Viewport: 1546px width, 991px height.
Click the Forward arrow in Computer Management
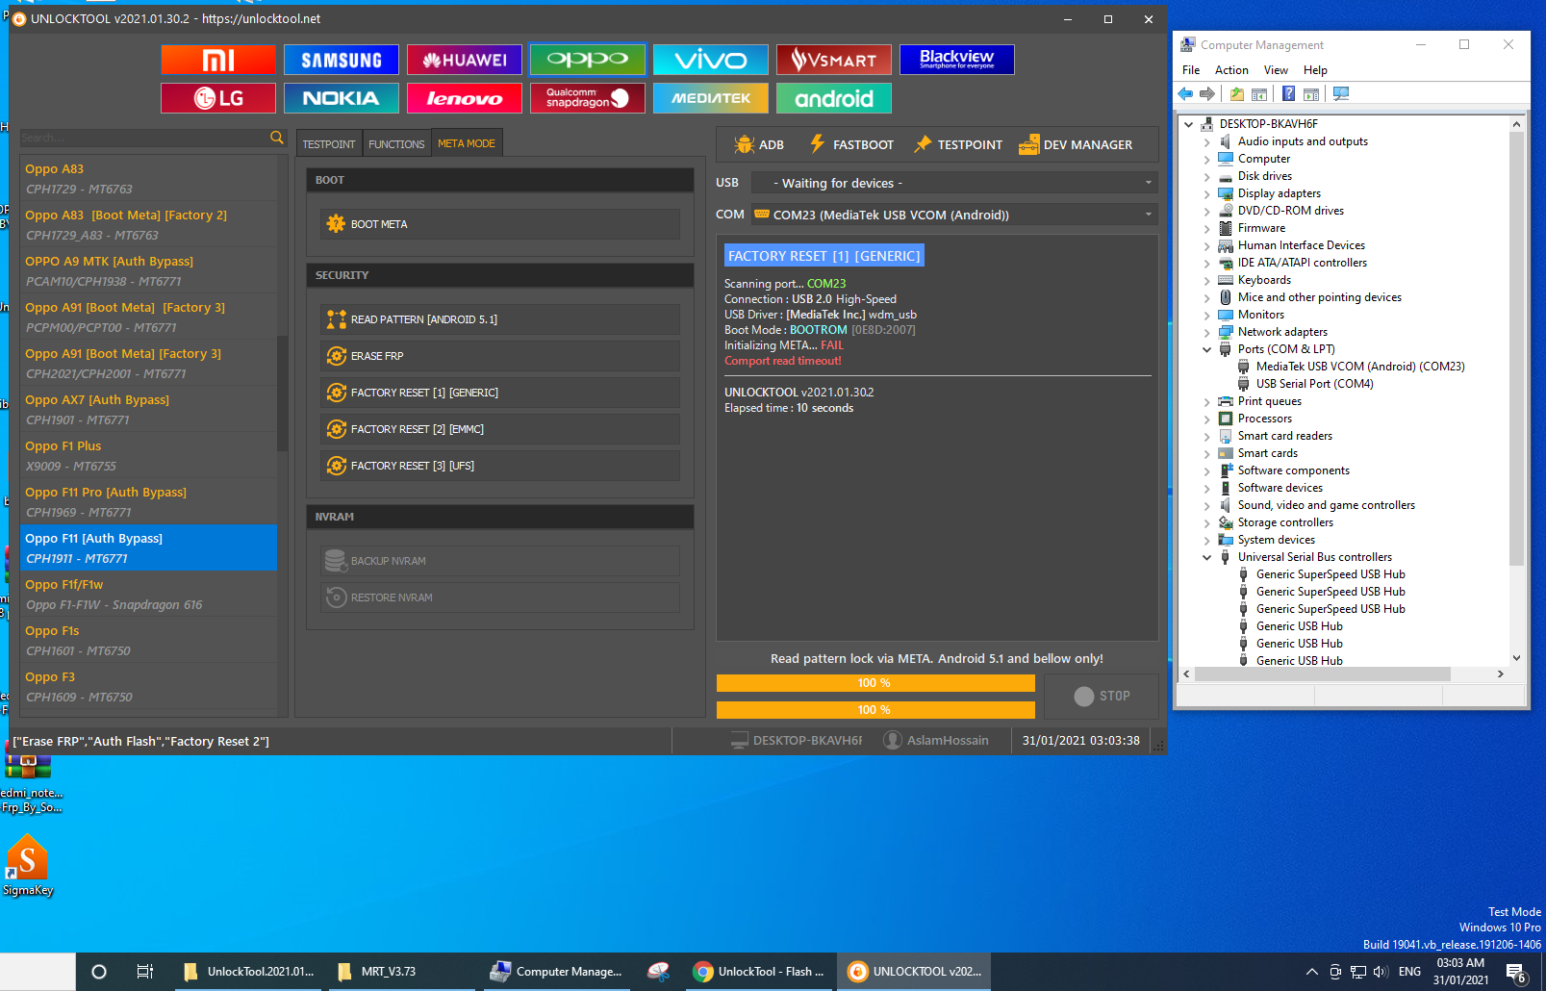point(1207,93)
